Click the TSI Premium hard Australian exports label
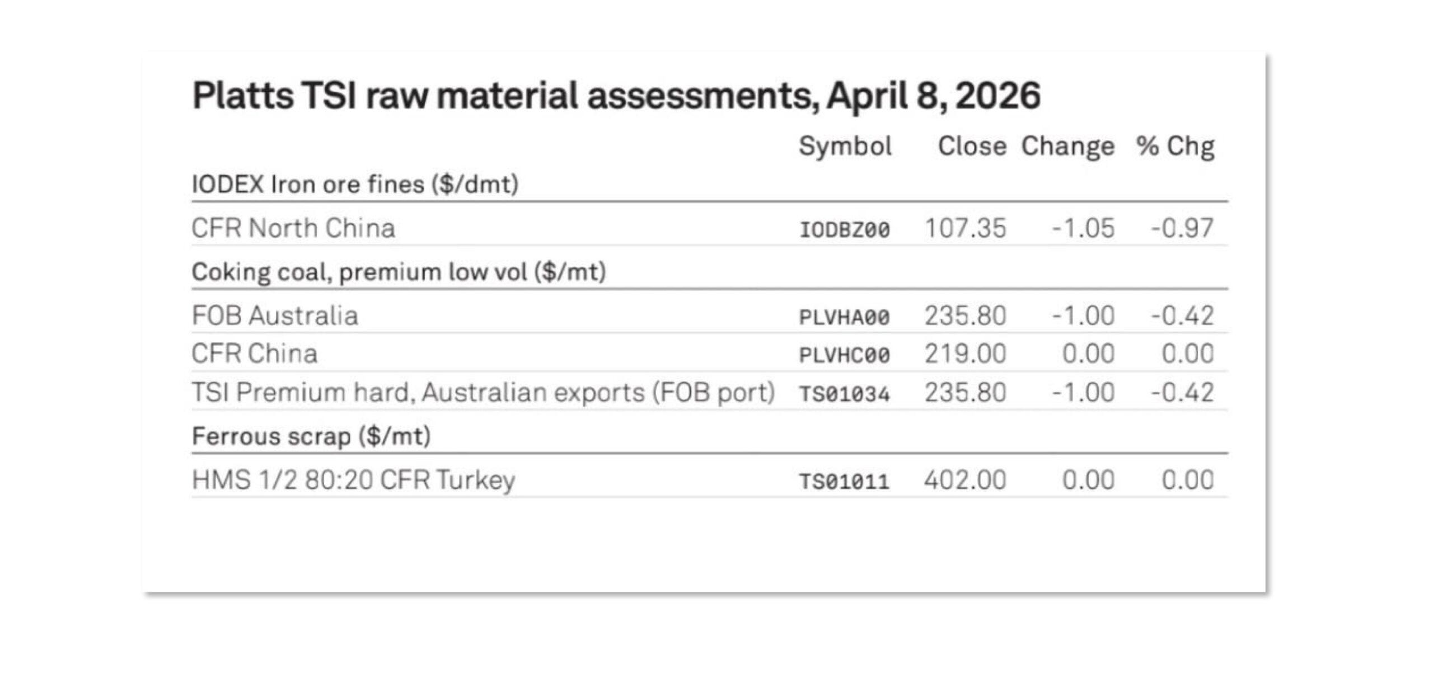 point(483,392)
